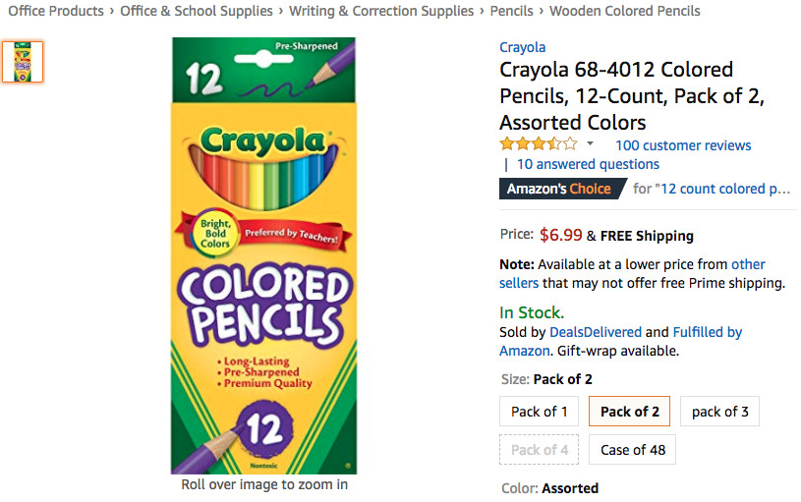
Task: Select the Pack of 2 size option
Action: pos(629,412)
